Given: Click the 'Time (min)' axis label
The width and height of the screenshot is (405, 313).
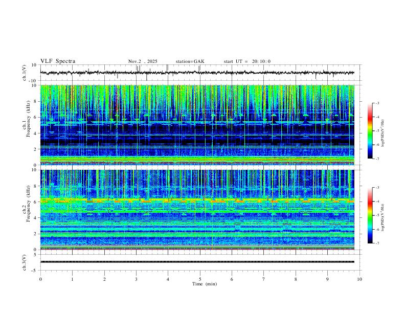Looking at the screenshot, I should [205, 284].
